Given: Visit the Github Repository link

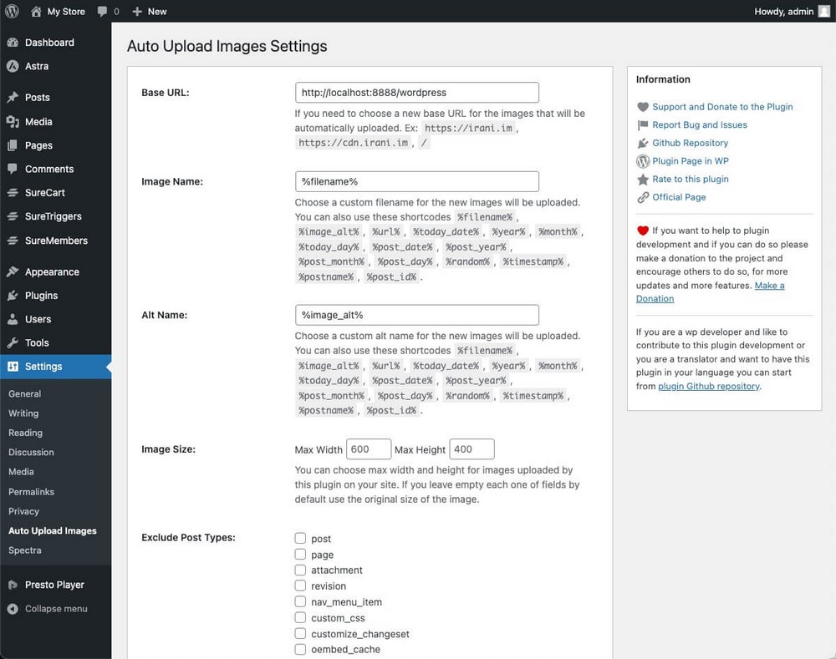Looking at the screenshot, I should point(690,144).
